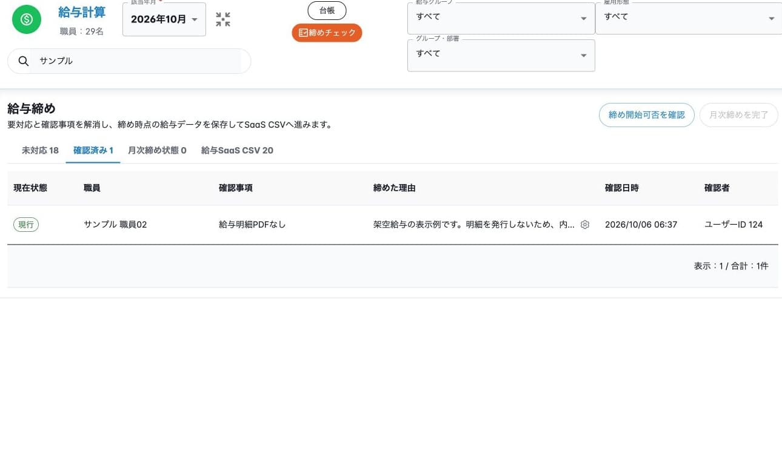Open the 月次締め状態 0 tab
The image size is (782, 454).
click(x=157, y=151)
